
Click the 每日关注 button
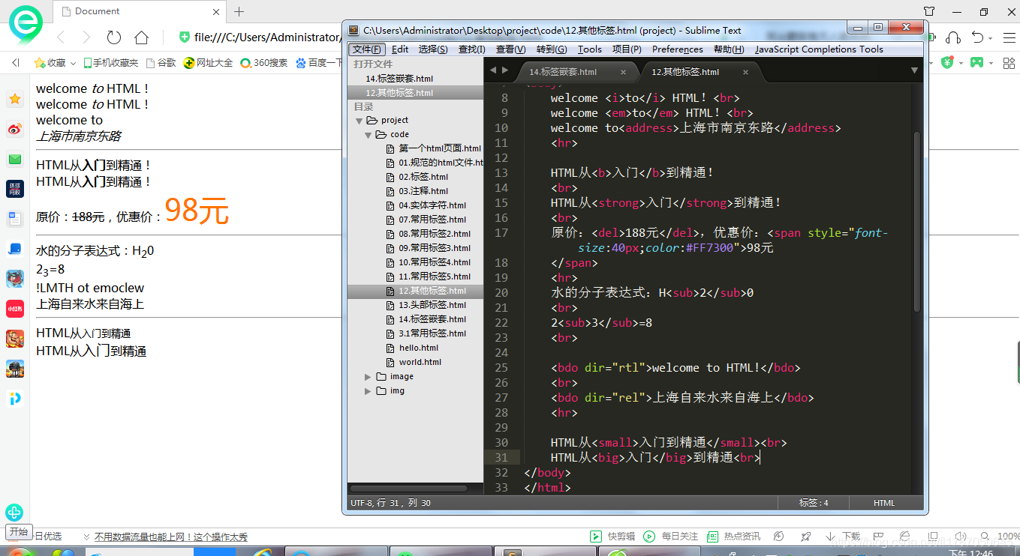point(671,537)
